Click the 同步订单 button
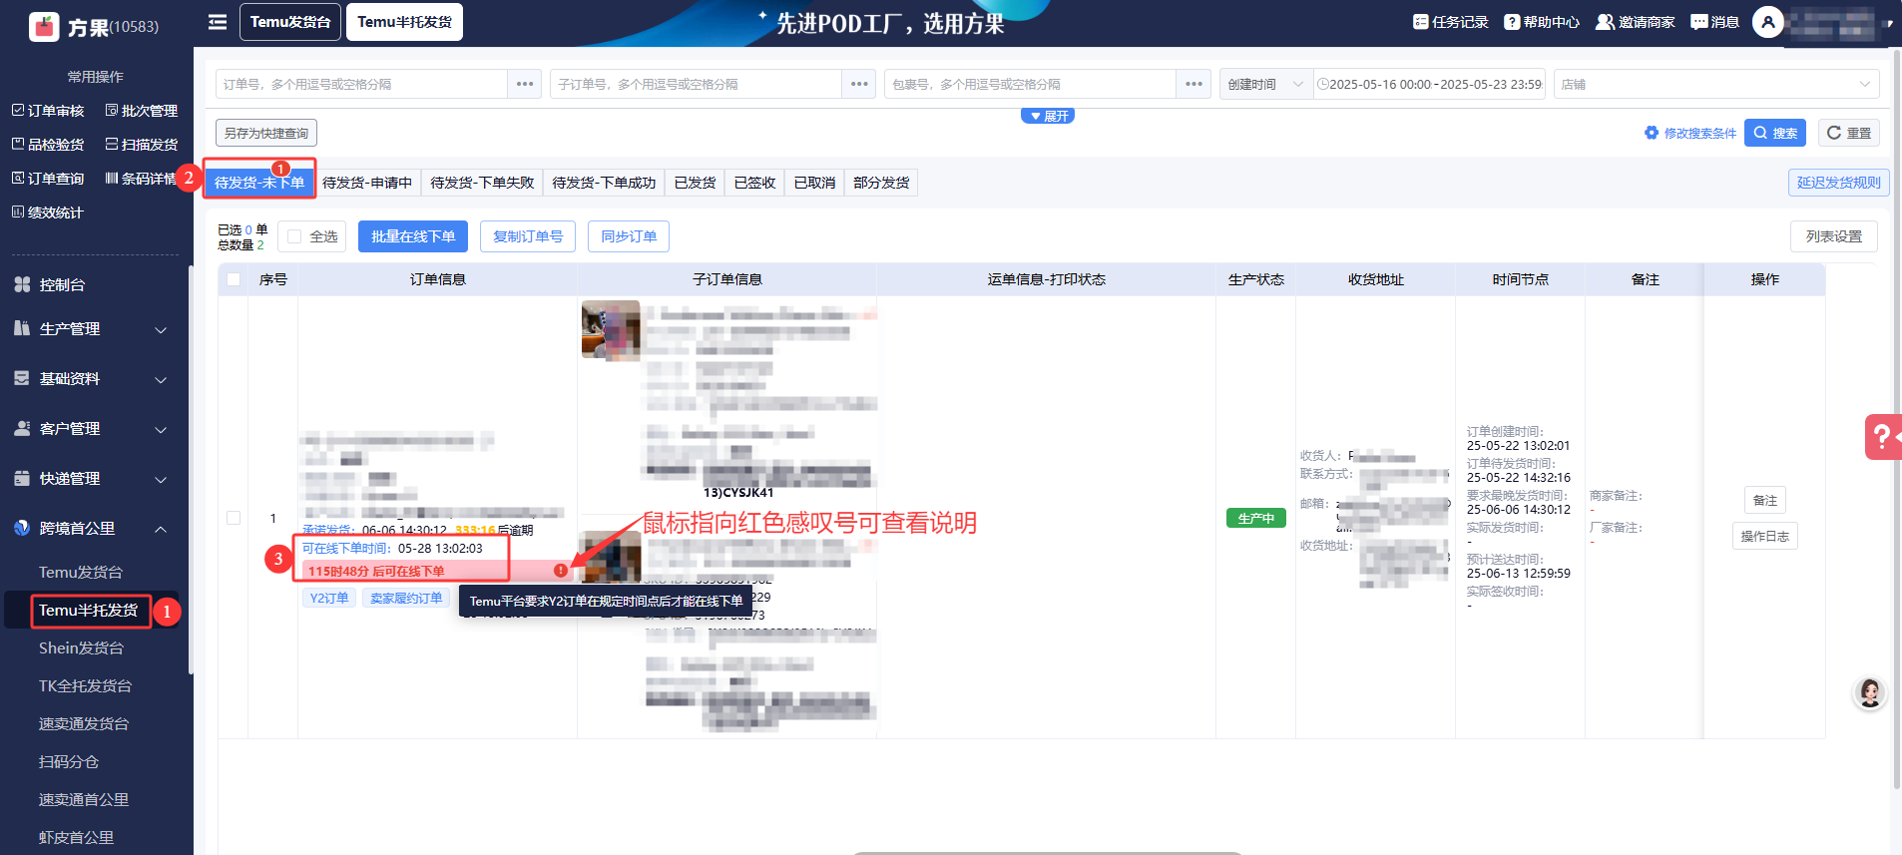 tap(629, 236)
